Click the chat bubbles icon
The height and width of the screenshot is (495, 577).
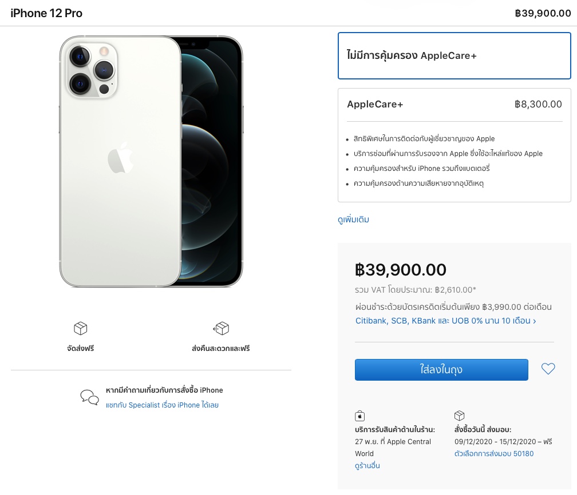(x=89, y=397)
